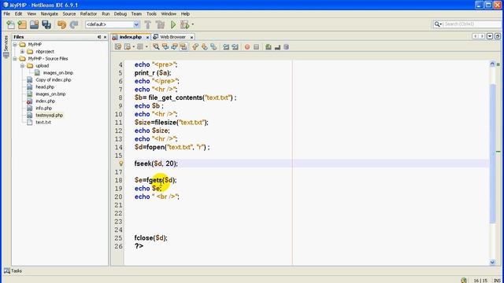The height and width of the screenshot is (283, 504).
Task: Run the project with green play icon
Action: pyautogui.click(x=173, y=24)
